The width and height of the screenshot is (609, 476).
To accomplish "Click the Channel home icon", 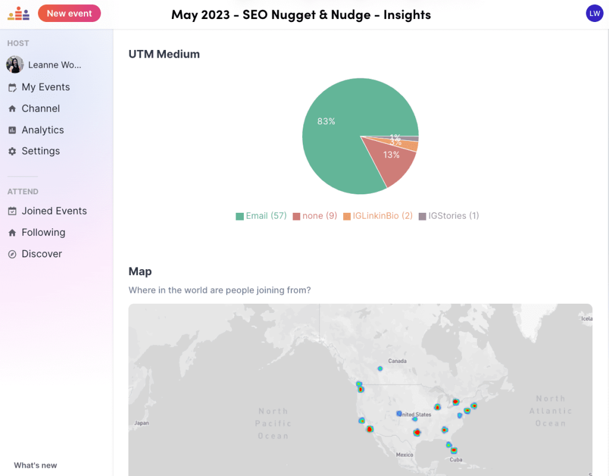I will pyautogui.click(x=12, y=109).
